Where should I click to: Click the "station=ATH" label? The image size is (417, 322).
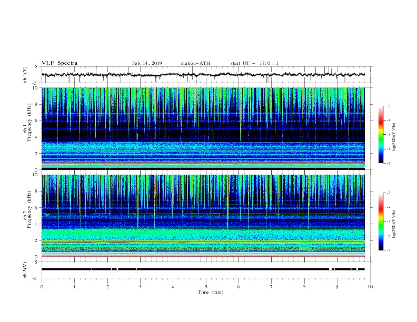[195, 63]
